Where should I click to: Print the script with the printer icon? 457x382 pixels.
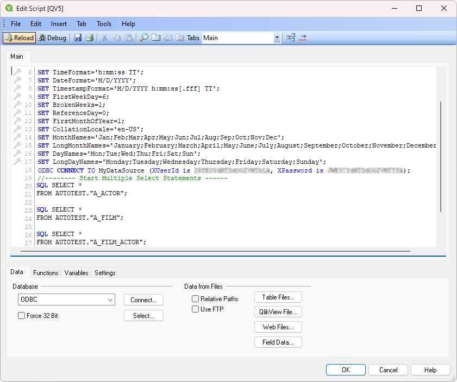coord(88,37)
